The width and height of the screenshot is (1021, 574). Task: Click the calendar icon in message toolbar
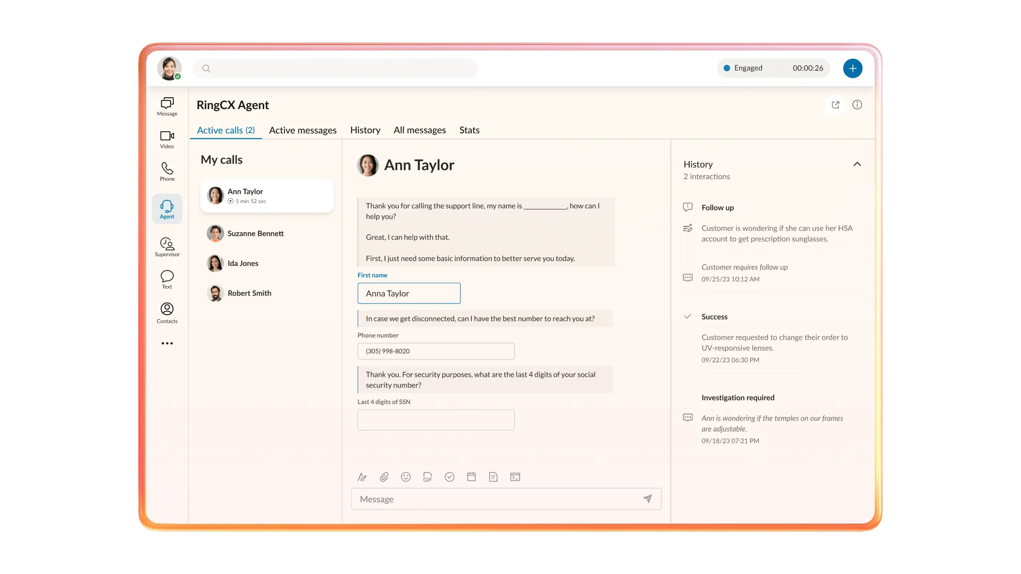[x=471, y=477]
